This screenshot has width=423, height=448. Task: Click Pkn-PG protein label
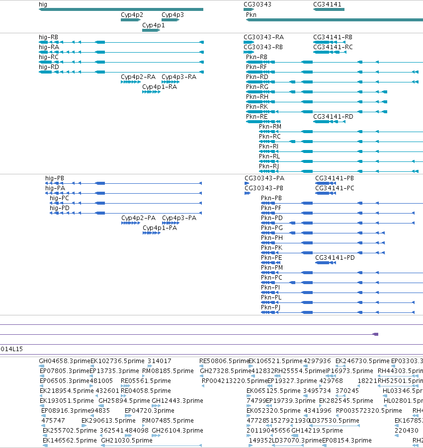tap(272, 228)
